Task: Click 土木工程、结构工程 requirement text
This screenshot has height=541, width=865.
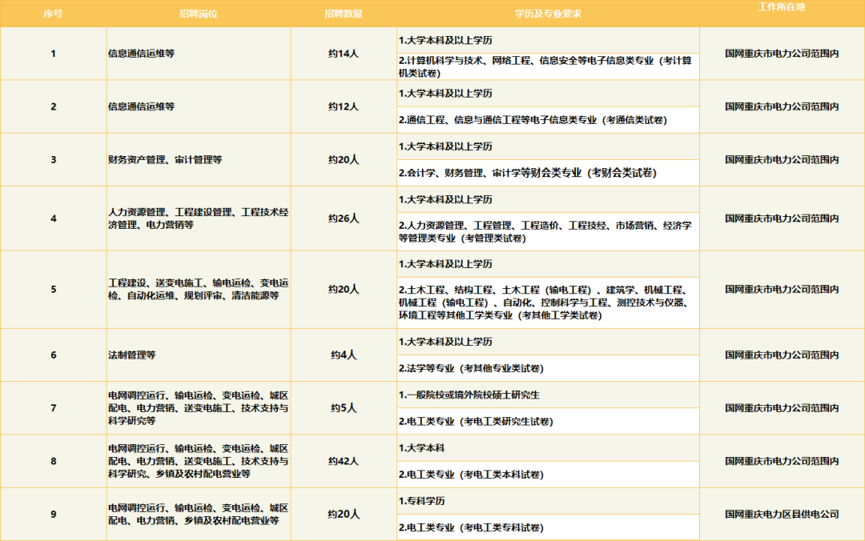Action: click(545, 303)
